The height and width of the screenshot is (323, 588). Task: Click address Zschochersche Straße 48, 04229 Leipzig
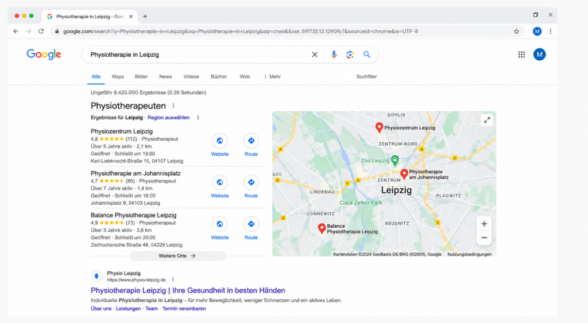pos(137,245)
